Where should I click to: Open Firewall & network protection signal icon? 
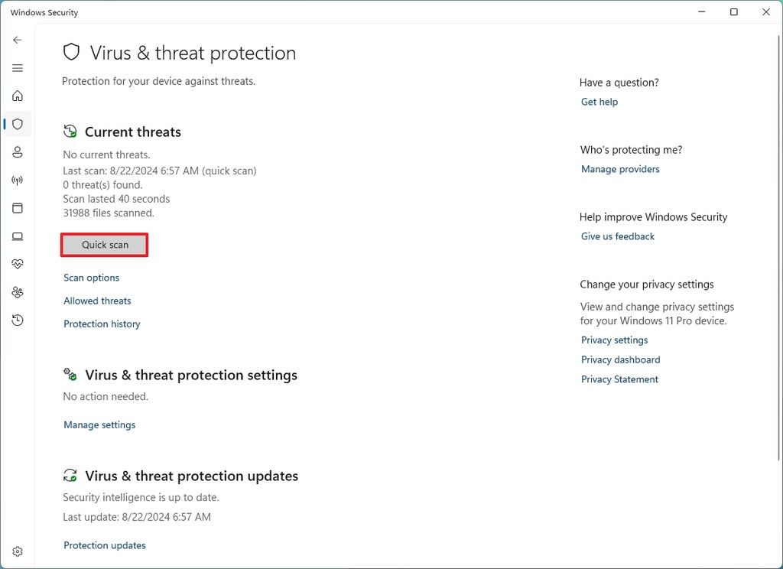[x=17, y=180]
